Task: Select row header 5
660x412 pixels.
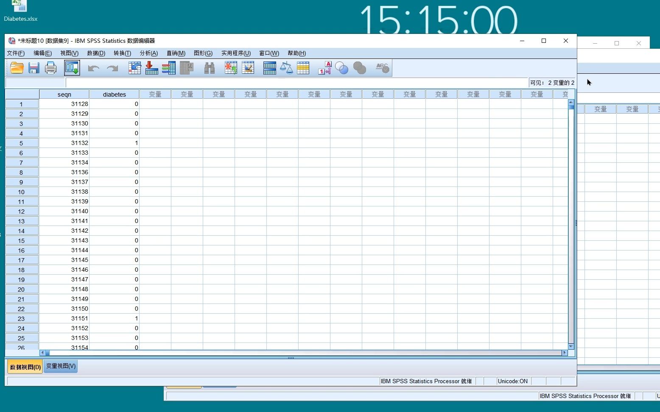Action: pyautogui.click(x=22, y=143)
